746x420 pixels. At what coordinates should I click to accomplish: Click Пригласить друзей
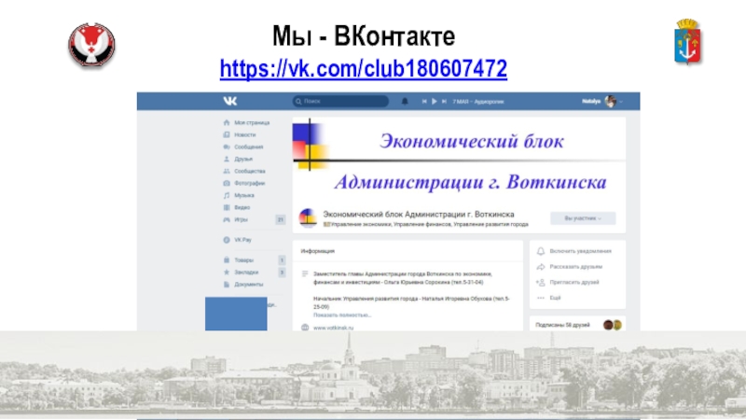[x=573, y=283]
